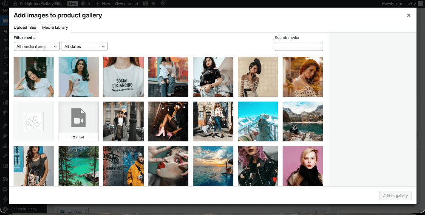Open the All media items dropdown
Image resolution: width=425 pixels, height=215 pixels.
click(37, 47)
